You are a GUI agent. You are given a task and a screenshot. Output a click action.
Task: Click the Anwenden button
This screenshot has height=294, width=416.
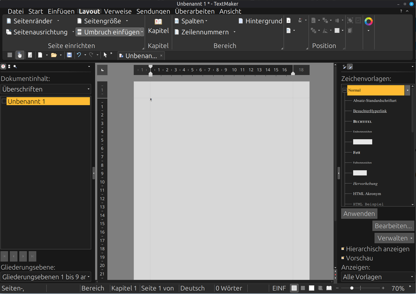tap(359, 214)
